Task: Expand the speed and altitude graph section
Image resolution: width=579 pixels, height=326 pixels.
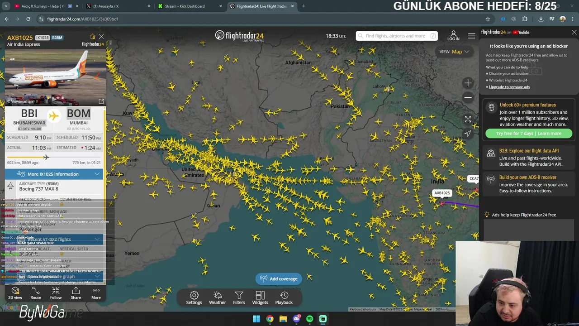Action: pos(54,277)
